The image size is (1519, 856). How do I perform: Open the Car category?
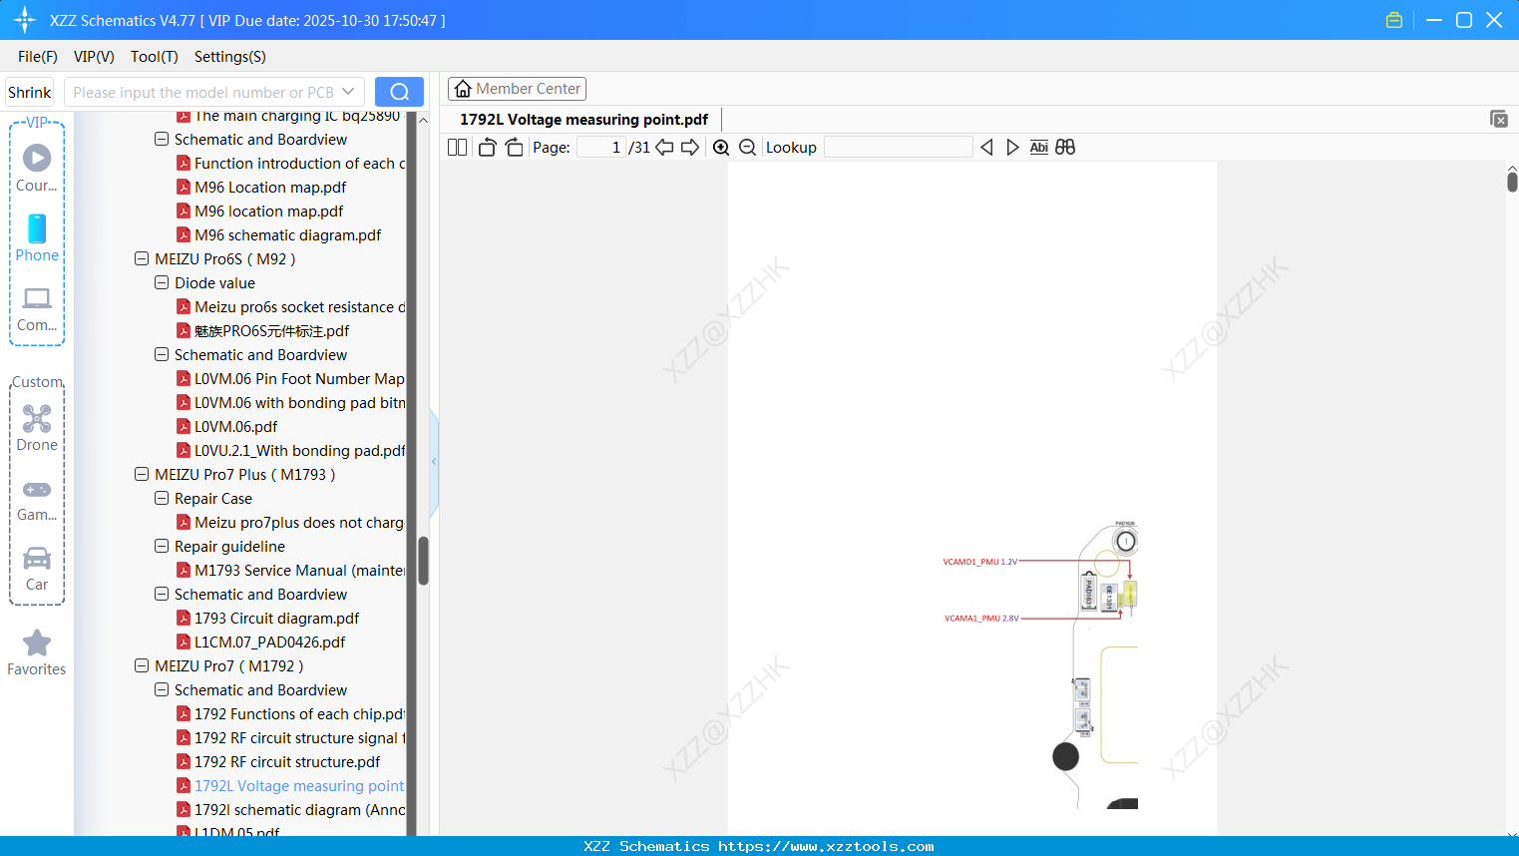[x=37, y=570]
